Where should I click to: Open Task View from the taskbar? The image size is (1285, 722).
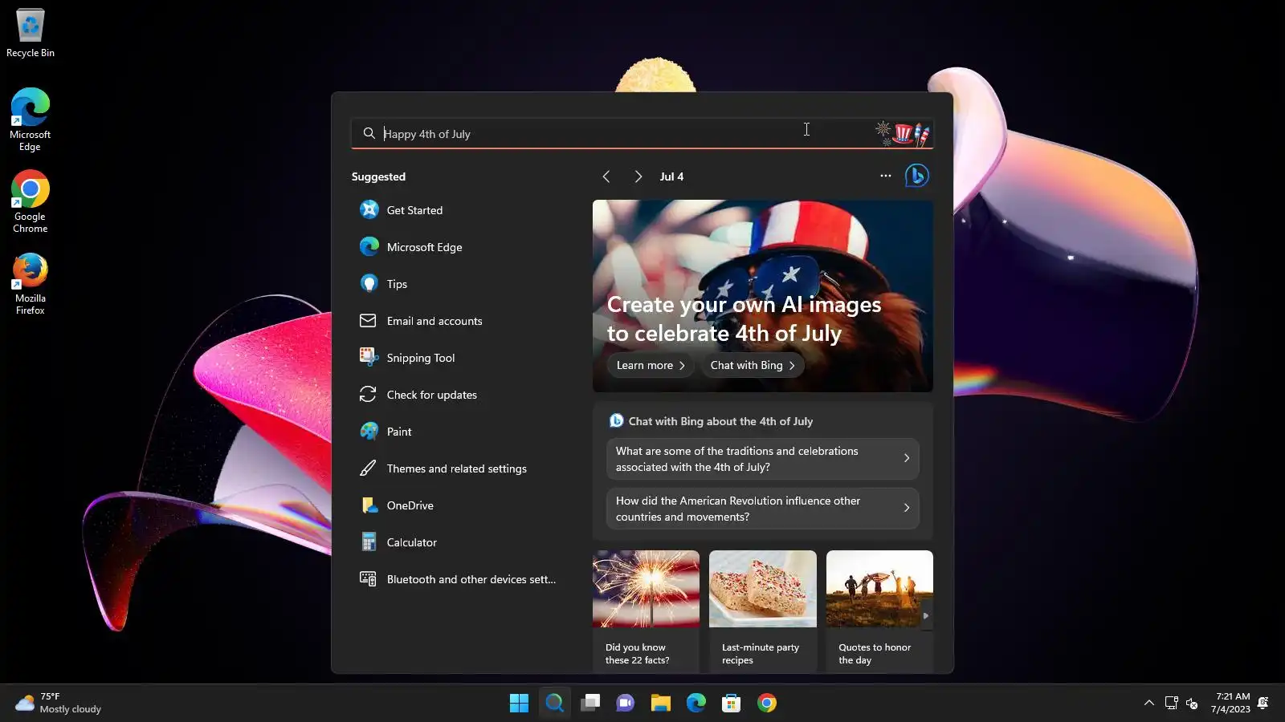[x=590, y=704]
